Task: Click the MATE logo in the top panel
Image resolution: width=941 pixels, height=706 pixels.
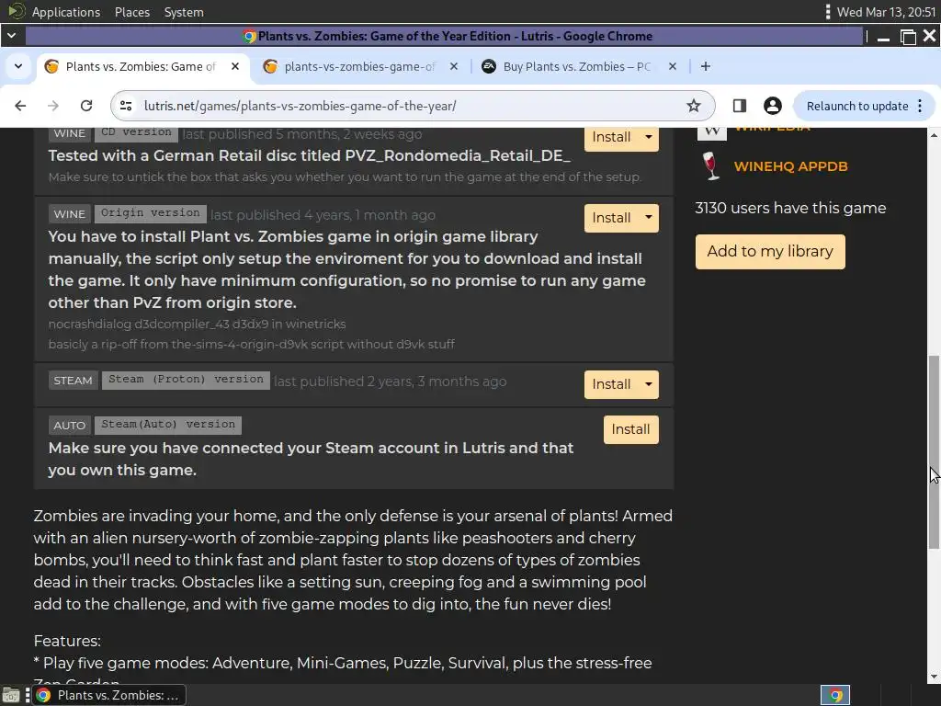Action: coord(17,11)
